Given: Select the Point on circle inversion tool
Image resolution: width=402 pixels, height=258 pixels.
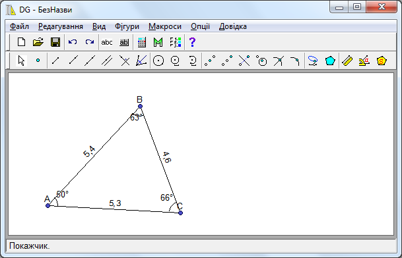Looking at the screenshot, I should 261,61.
